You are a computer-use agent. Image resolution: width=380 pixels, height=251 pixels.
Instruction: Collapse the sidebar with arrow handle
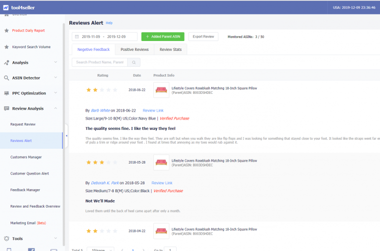[66, 136]
